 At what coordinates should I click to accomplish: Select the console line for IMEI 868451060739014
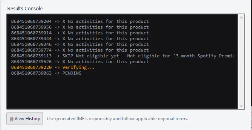(80, 33)
